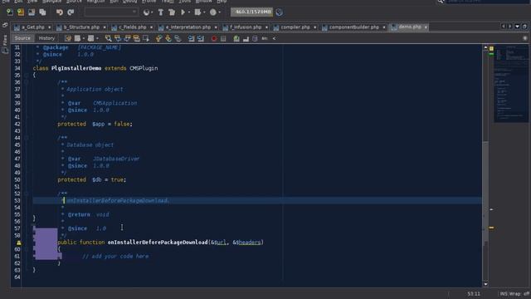531x299 pixels.
Task: Switch to the f_Infusion.php tab
Action: [x=246, y=27]
